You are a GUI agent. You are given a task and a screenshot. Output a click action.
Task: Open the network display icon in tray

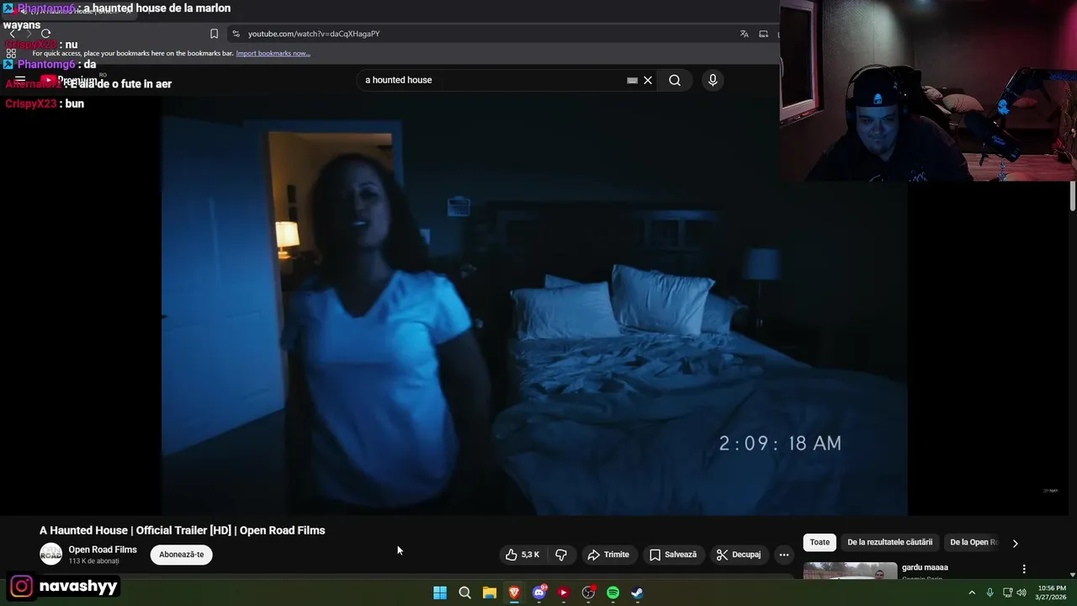[1007, 593]
